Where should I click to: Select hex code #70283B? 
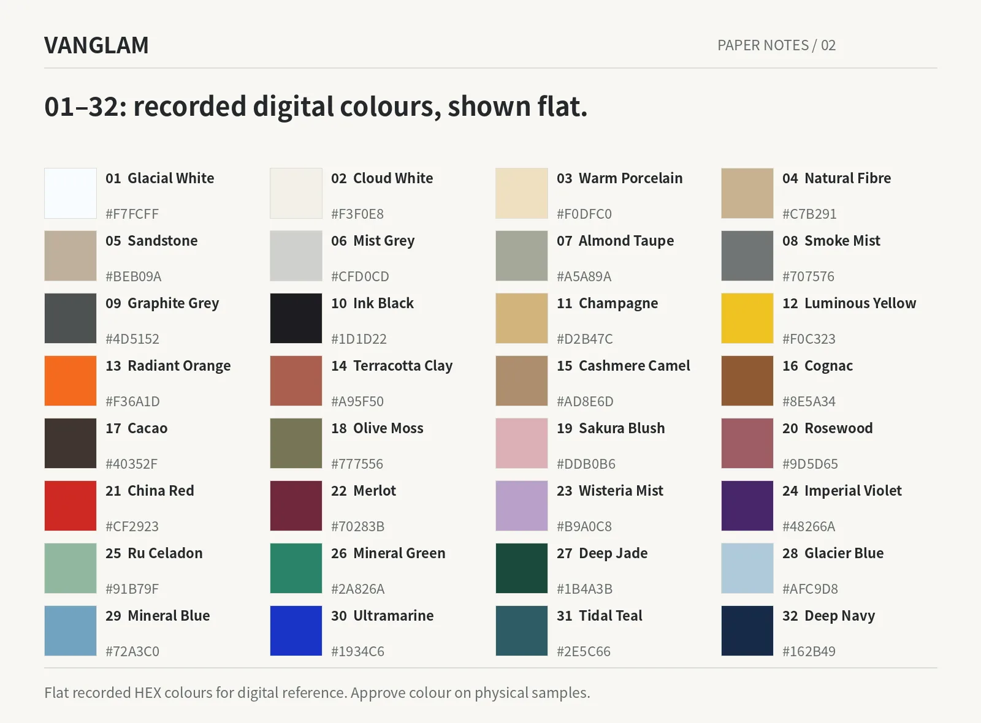click(x=357, y=526)
